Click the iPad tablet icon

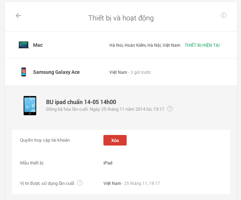[x=30, y=105]
